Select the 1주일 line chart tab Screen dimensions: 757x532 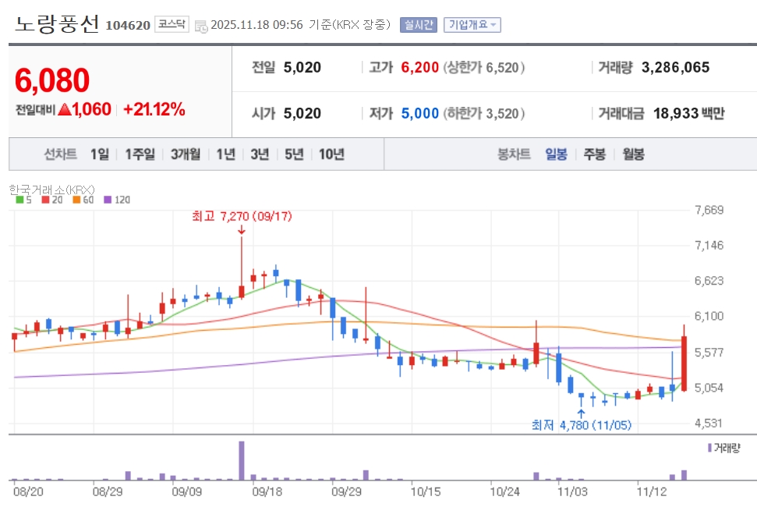[140, 154]
